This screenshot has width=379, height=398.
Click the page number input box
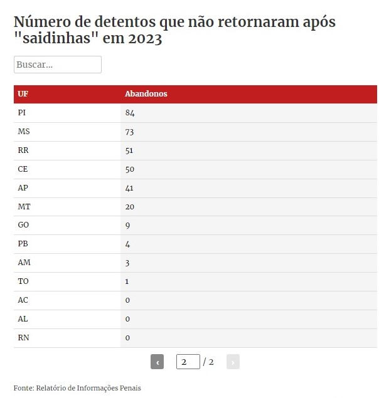[x=188, y=362]
